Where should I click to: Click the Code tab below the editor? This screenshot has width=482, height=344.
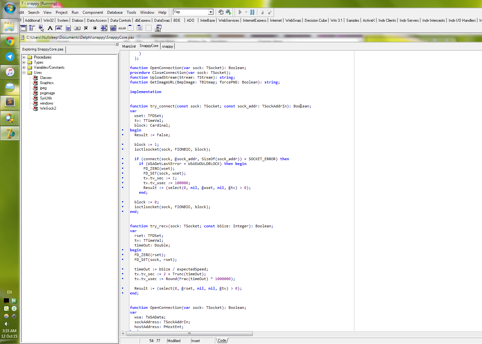coord(222,340)
